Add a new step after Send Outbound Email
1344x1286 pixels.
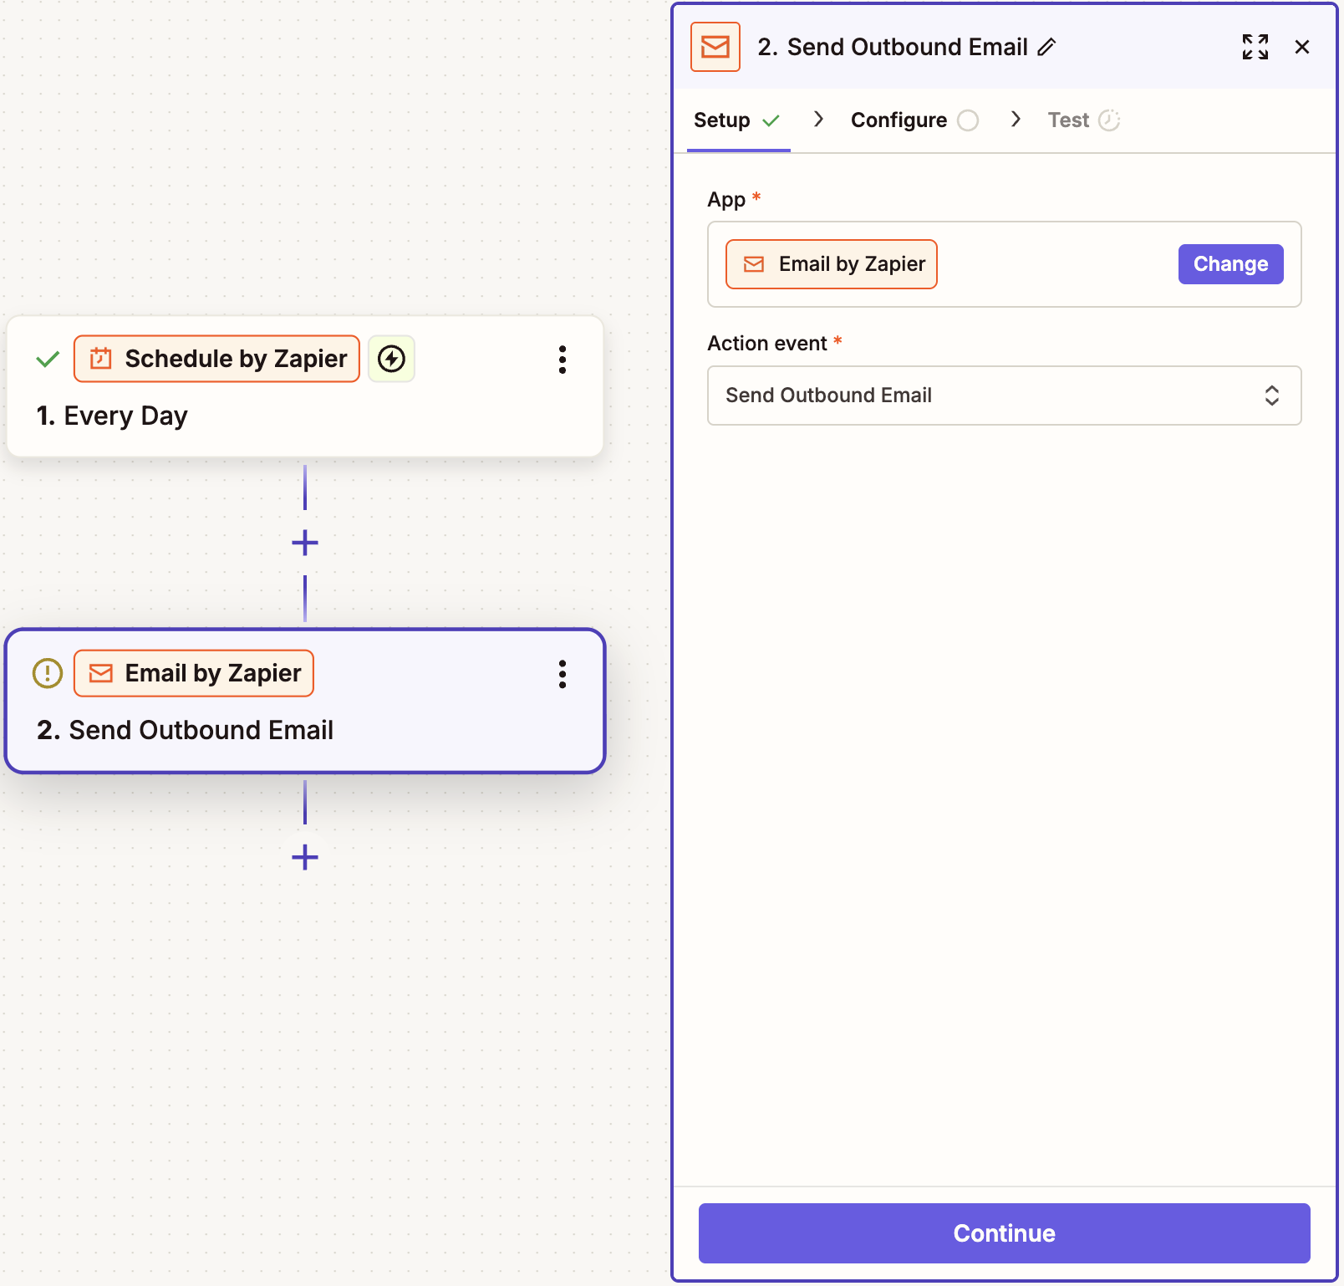pos(305,856)
